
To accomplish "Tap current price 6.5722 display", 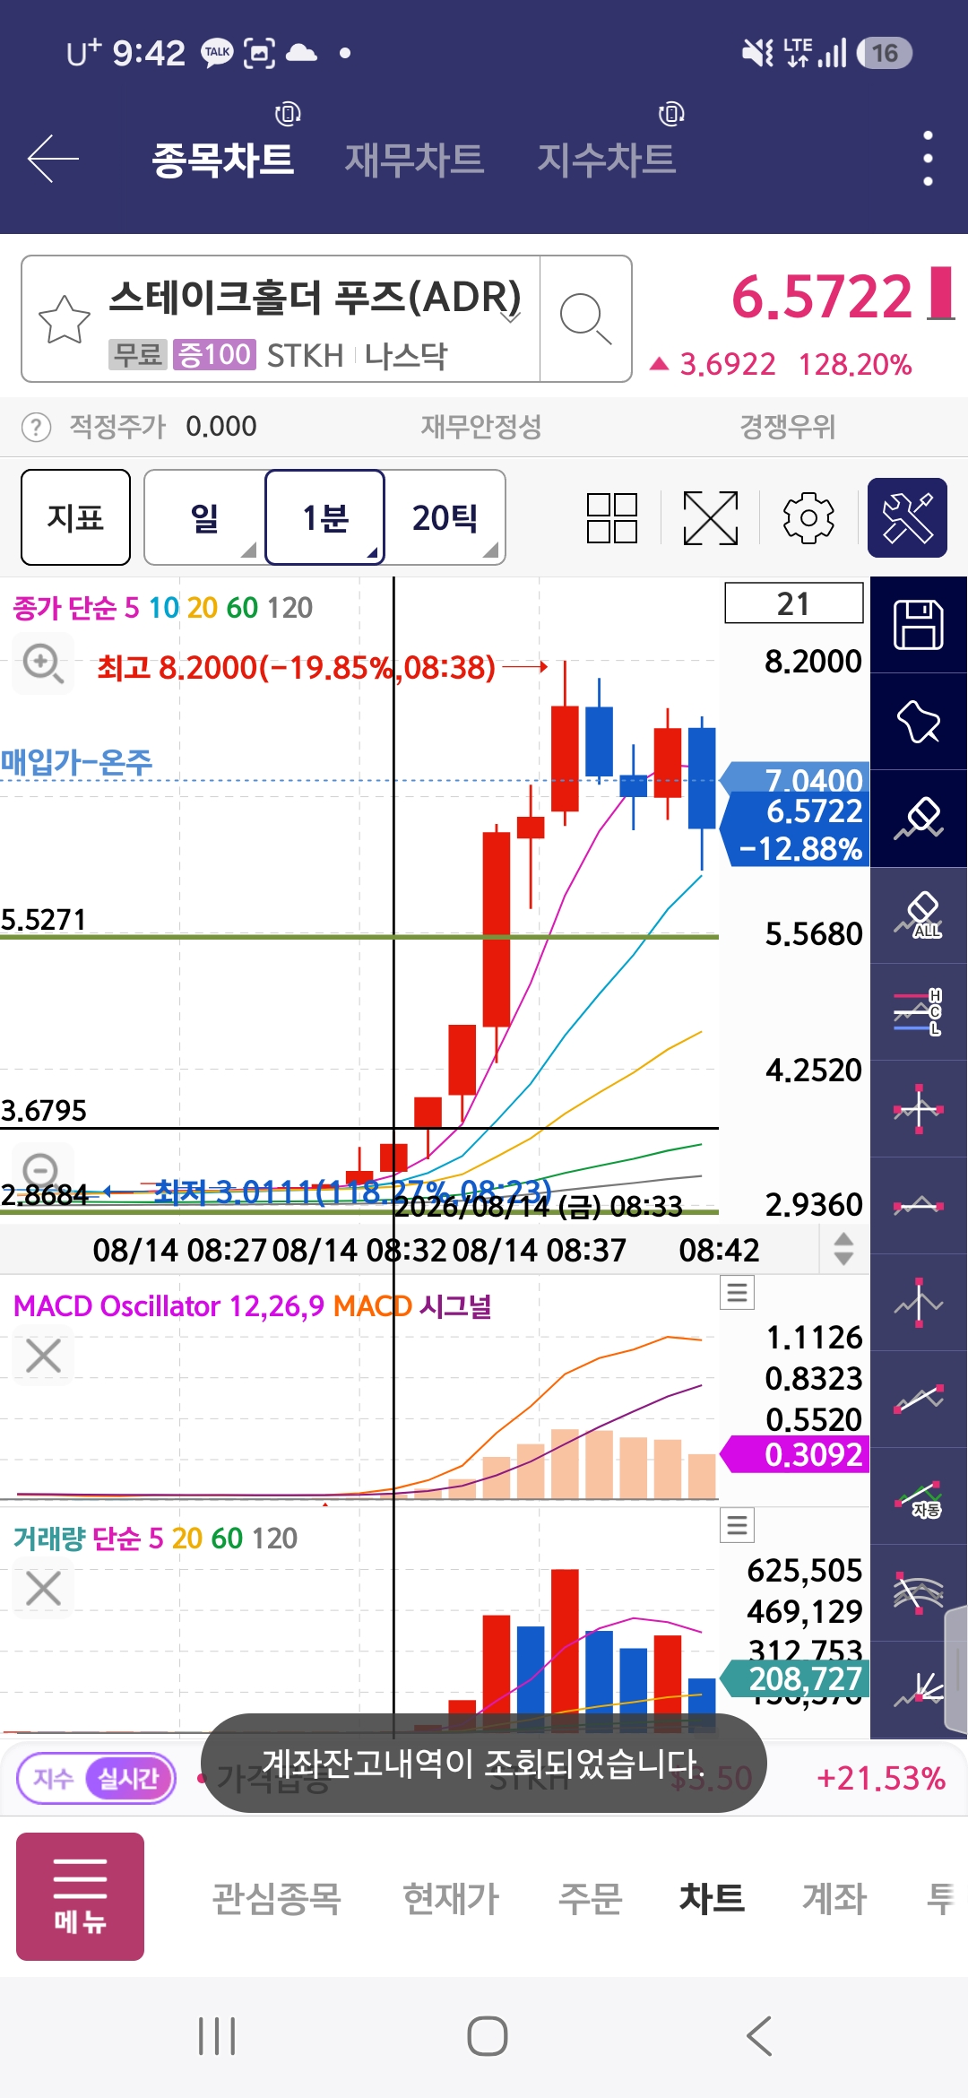I will coord(822,297).
